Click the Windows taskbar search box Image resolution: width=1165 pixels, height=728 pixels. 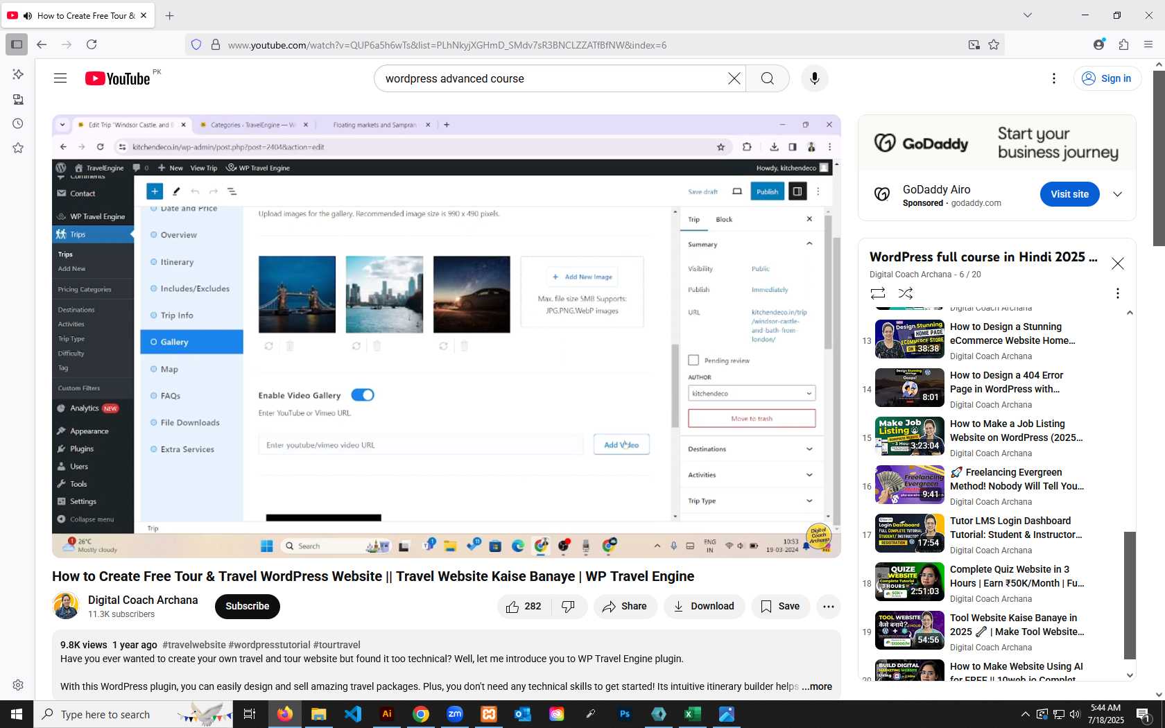[133, 714]
